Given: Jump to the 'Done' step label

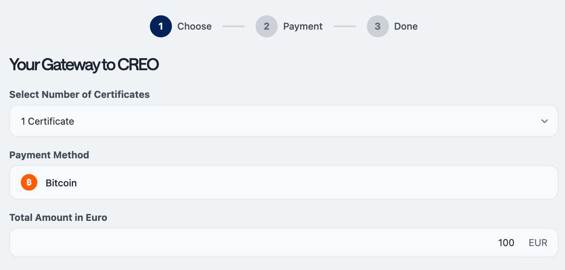Looking at the screenshot, I should (x=406, y=26).
